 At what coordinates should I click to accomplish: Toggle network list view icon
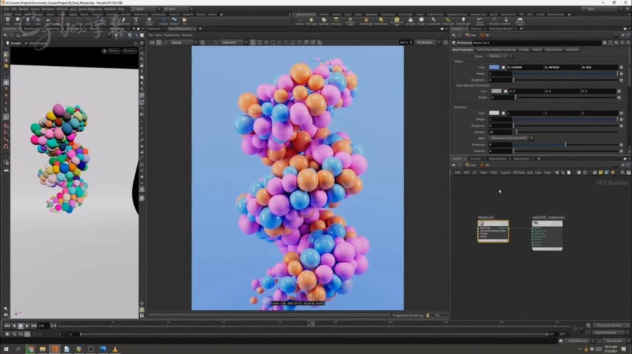pos(579,172)
